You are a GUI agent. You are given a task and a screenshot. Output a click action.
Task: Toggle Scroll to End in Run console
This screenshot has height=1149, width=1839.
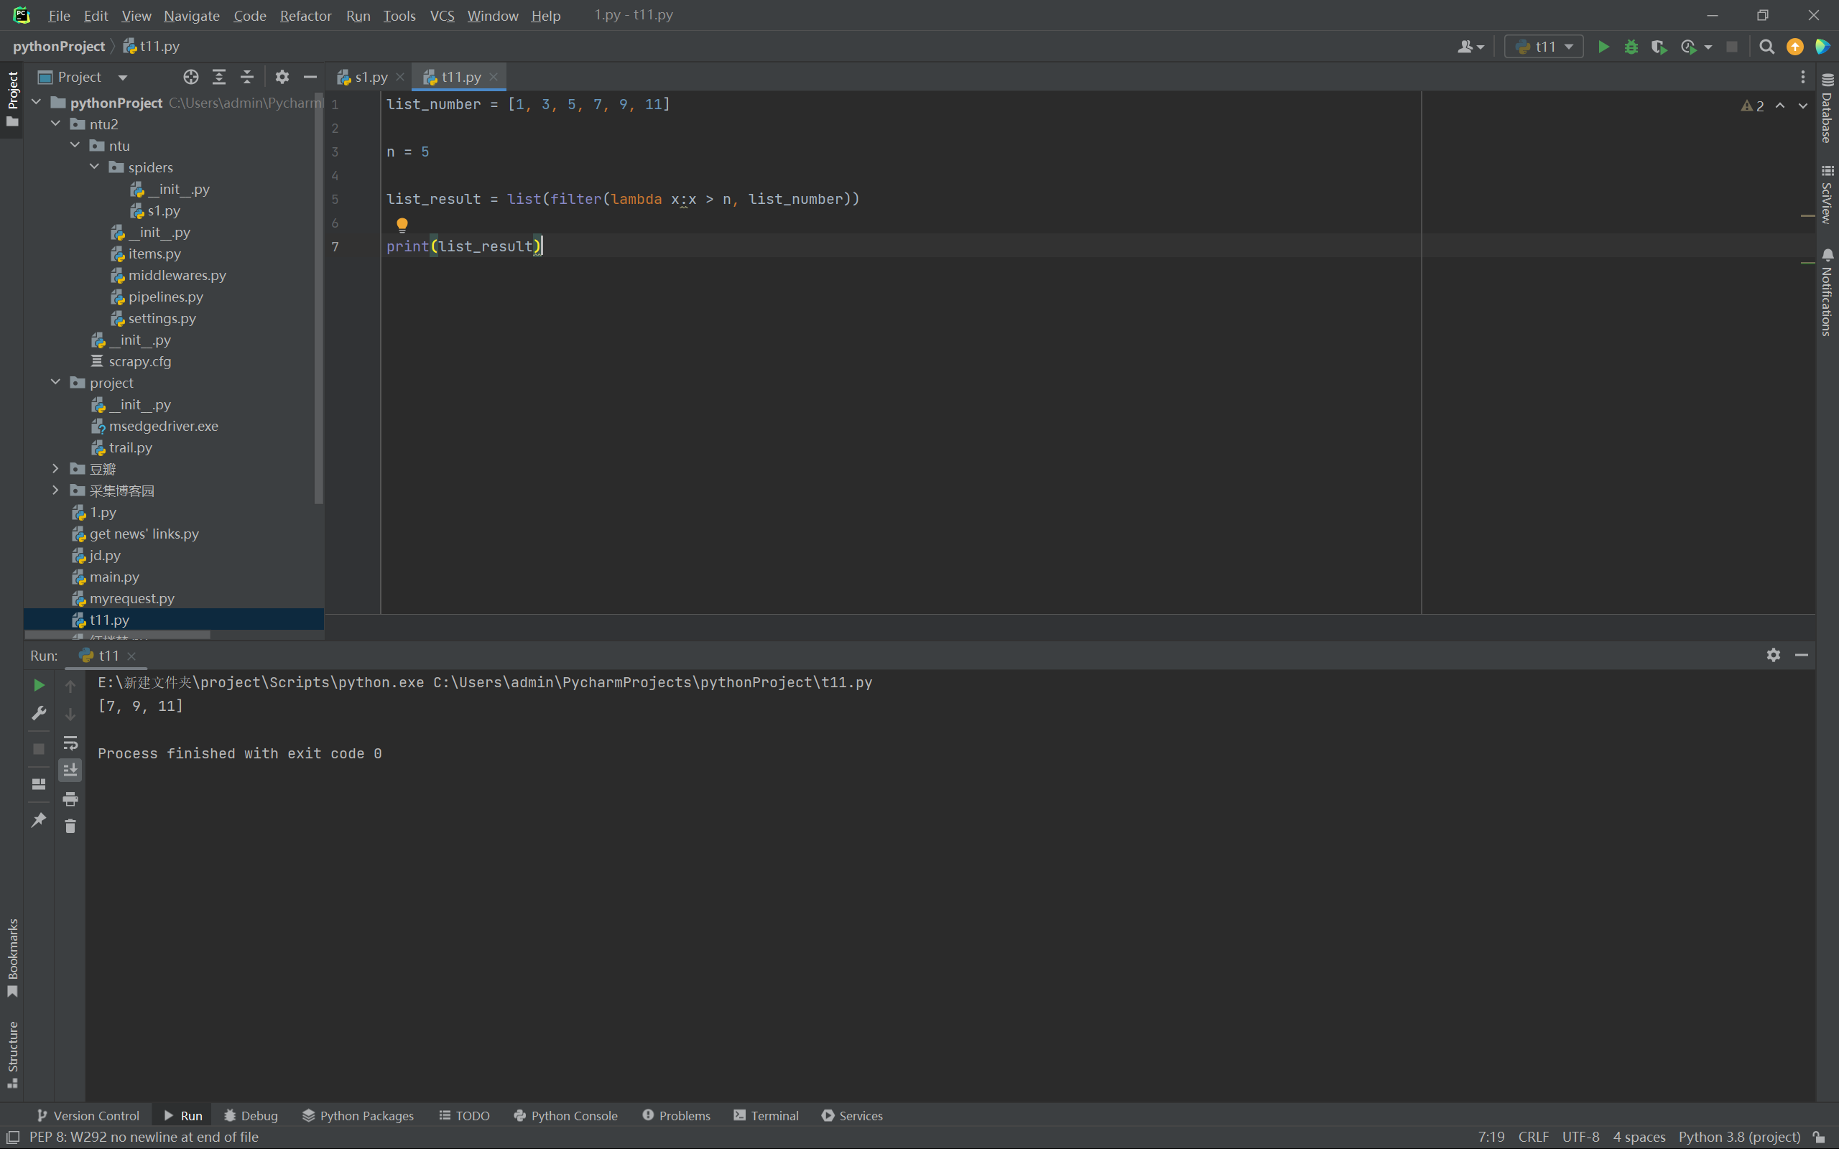click(x=70, y=771)
